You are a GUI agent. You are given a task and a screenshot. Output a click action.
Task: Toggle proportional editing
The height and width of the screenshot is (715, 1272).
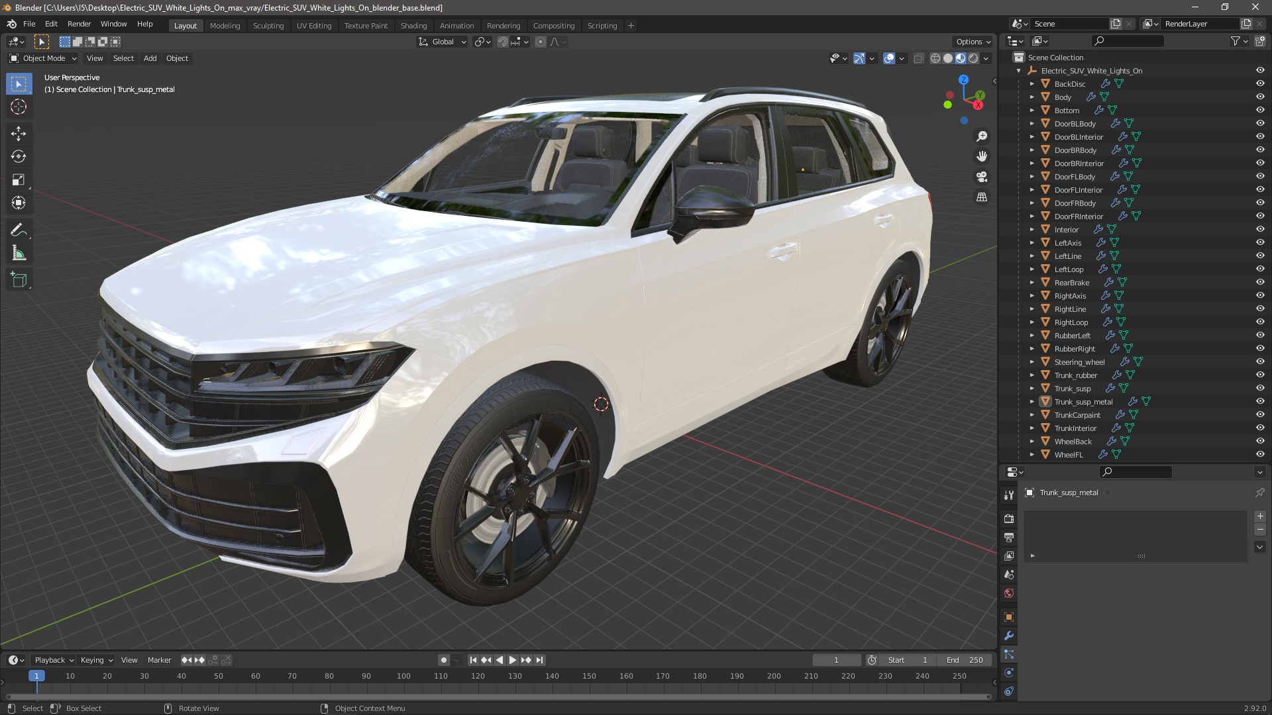(x=541, y=42)
